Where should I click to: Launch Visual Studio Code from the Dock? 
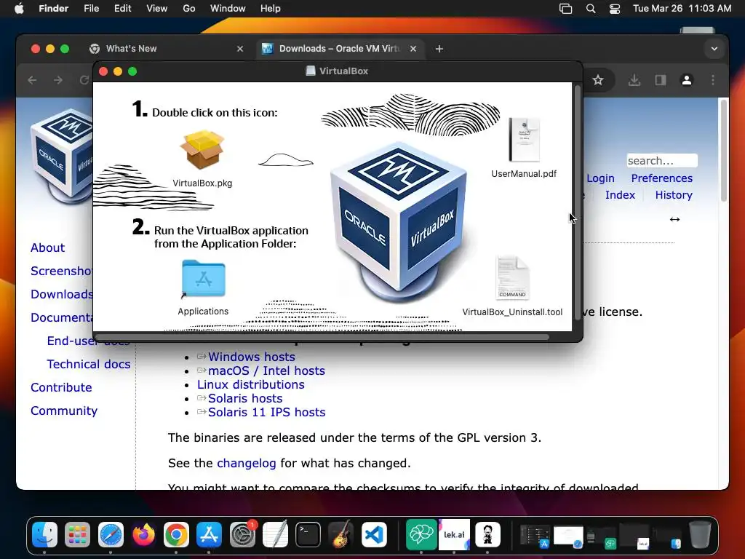click(x=374, y=535)
